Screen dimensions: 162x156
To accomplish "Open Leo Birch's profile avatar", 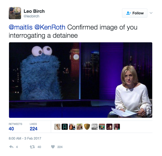I will (15, 13).
